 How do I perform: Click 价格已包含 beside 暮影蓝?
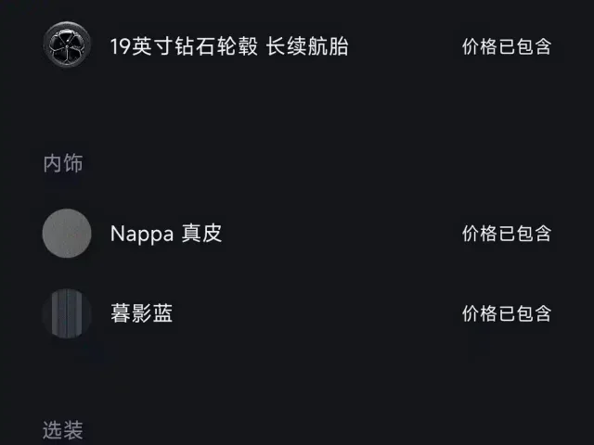(x=507, y=313)
